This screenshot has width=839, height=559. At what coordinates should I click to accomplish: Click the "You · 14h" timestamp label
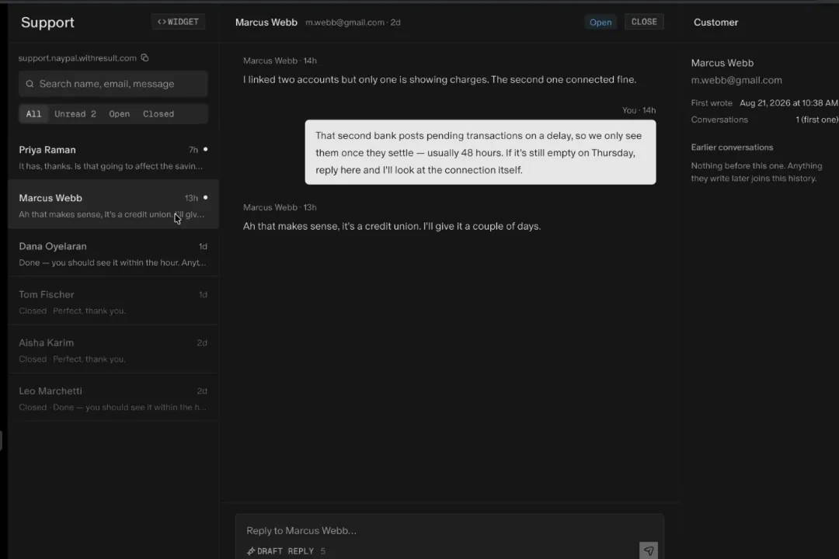(x=639, y=110)
